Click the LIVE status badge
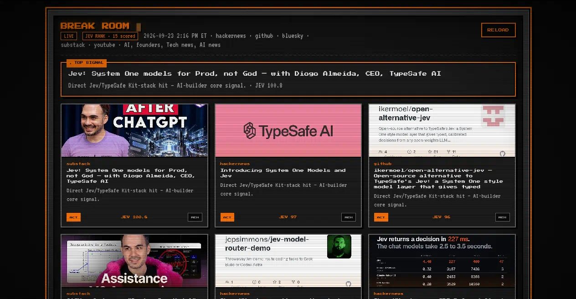The image size is (576, 299). coord(69,36)
